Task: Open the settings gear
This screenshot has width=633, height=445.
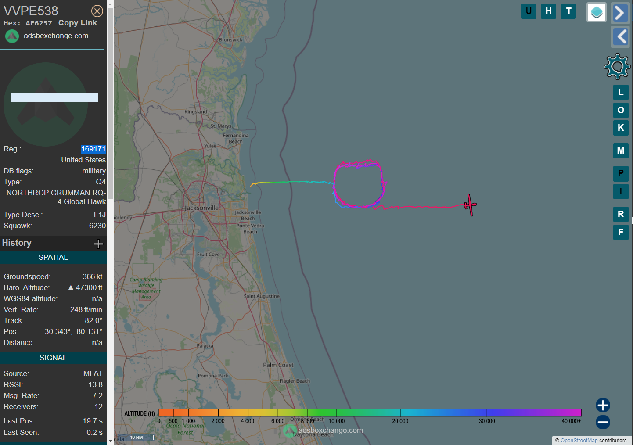Action: [617, 67]
